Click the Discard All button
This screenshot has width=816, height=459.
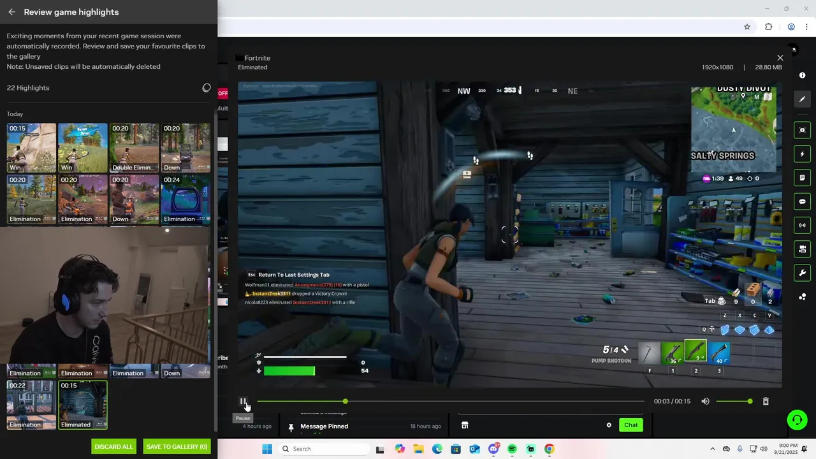[x=113, y=446]
